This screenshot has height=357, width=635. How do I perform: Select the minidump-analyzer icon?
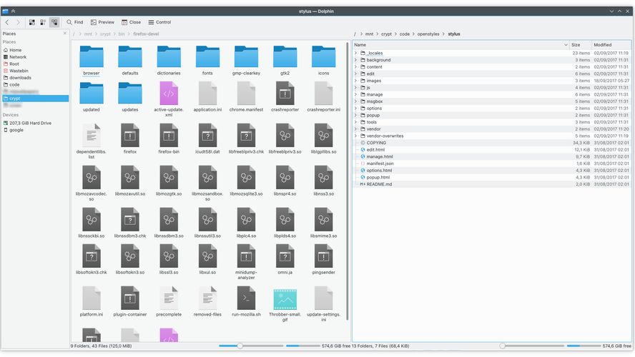[246, 256]
